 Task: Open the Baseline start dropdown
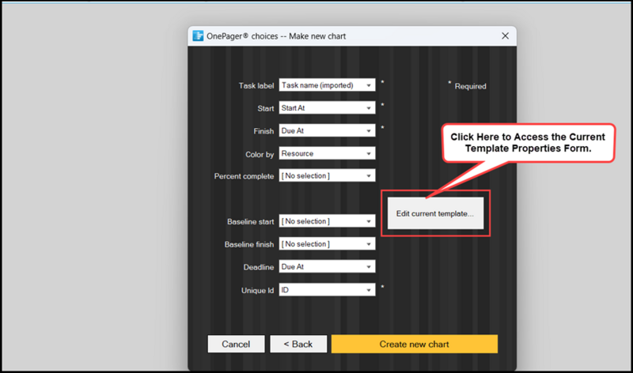tap(327, 221)
